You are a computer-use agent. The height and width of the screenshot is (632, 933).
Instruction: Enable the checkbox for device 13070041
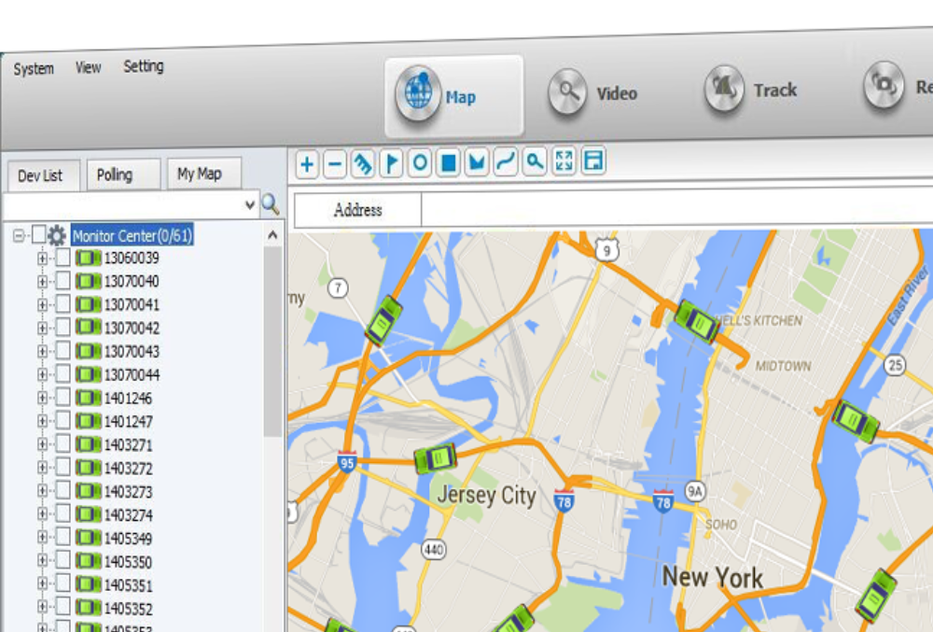pyautogui.click(x=63, y=304)
